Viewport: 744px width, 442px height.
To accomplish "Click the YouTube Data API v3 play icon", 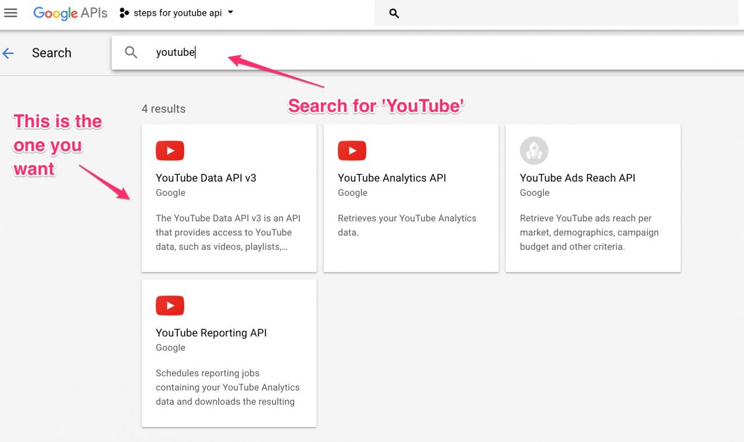I will [170, 151].
